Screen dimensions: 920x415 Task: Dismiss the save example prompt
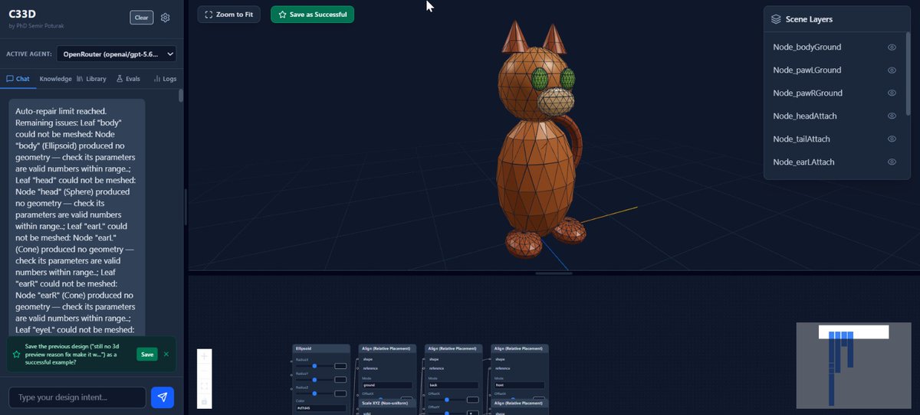click(x=166, y=355)
